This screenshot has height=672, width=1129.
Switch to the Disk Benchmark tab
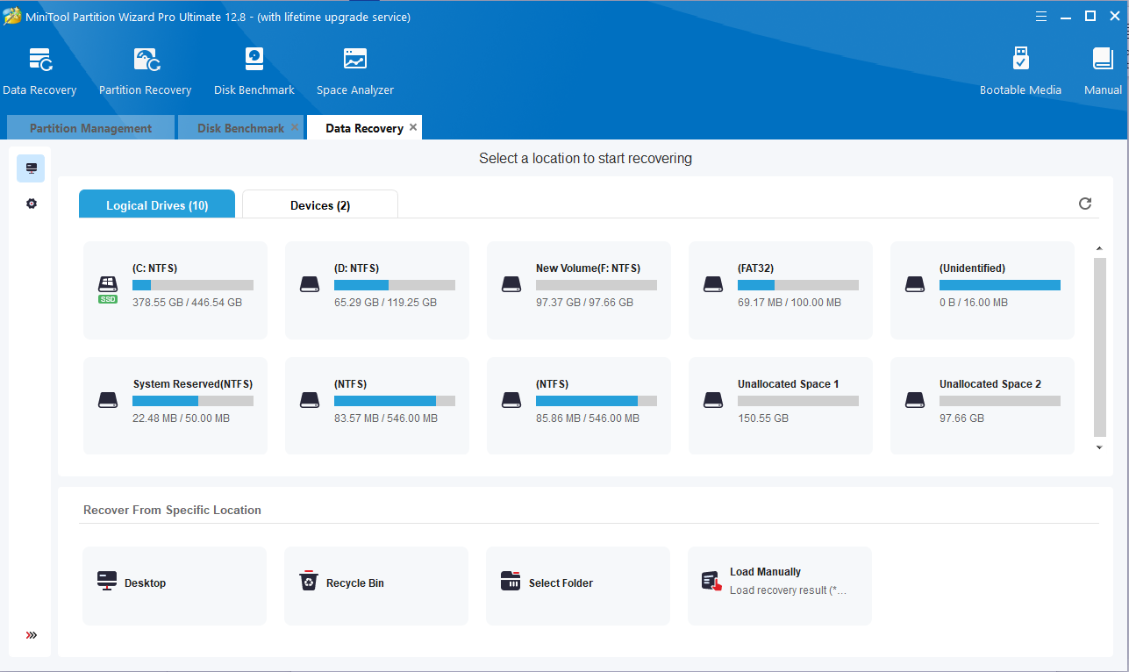pyautogui.click(x=240, y=128)
